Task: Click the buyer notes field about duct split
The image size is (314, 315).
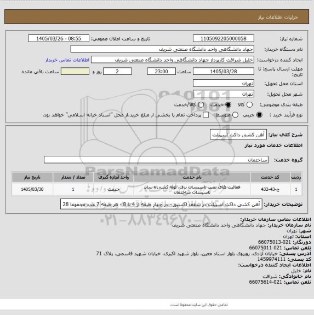Action: pyautogui.click(x=161, y=204)
